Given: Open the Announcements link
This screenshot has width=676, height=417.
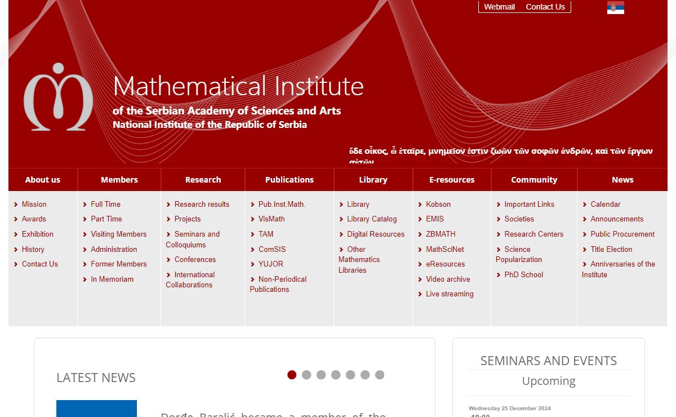Looking at the screenshot, I should [x=617, y=219].
